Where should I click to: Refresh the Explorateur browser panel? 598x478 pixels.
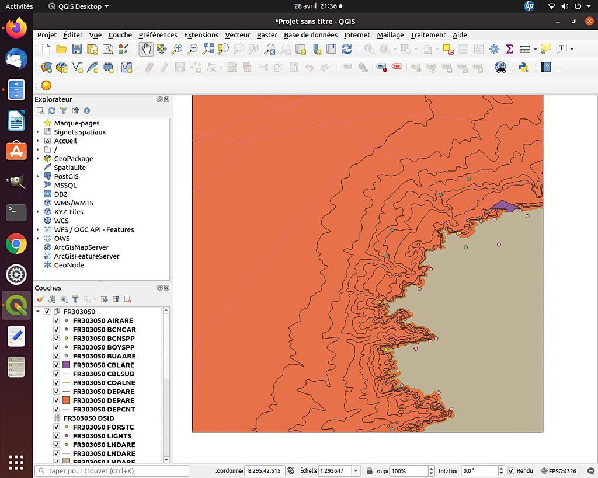pyautogui.click(x=52, y=110)
